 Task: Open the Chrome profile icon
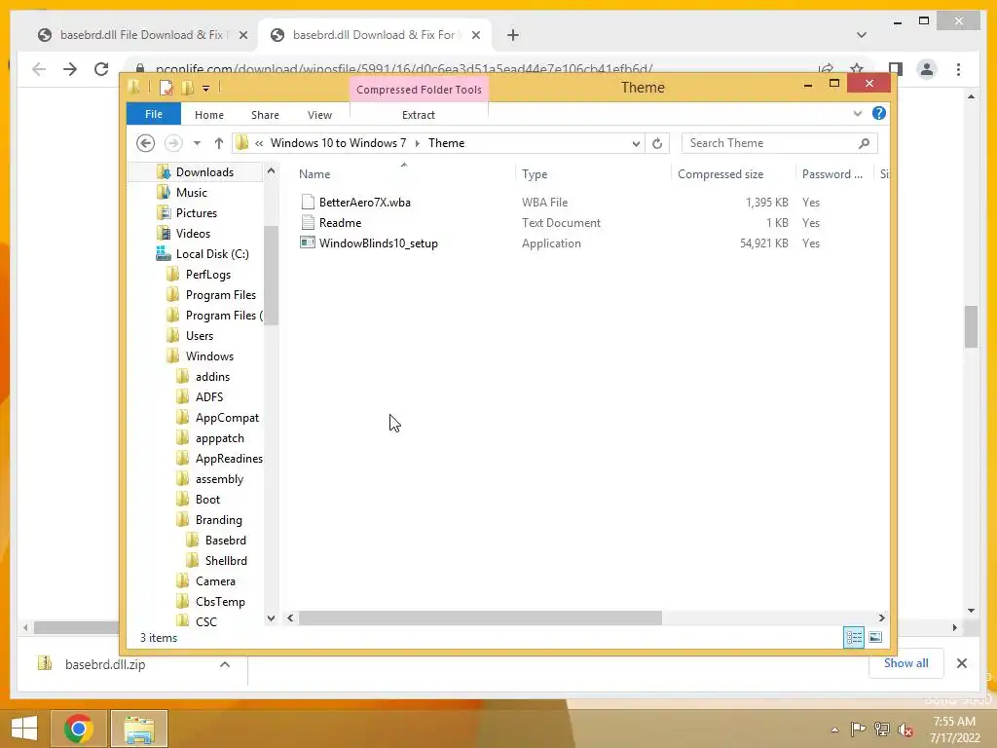[x=927, y=69]
